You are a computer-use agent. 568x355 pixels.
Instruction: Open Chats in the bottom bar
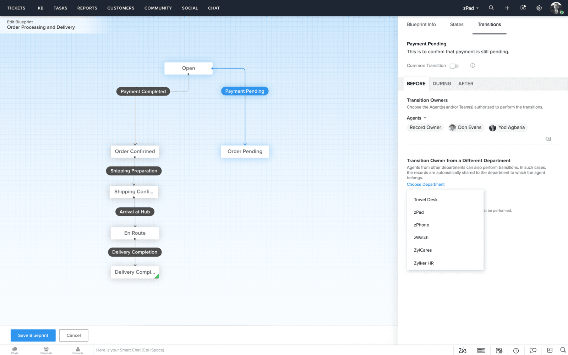(15, 350)
